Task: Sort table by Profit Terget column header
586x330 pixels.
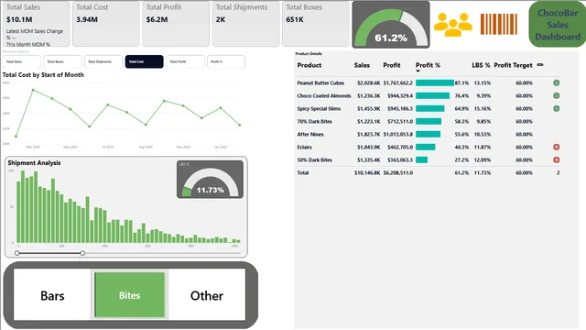Action: (513, 65)
